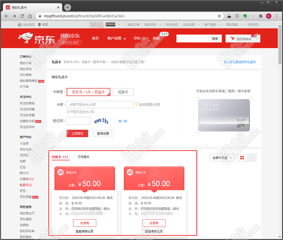Screen dimensions: 283x240
Task: Close the 我的礼品卡 browser tab
Action: tap(58, 7)
